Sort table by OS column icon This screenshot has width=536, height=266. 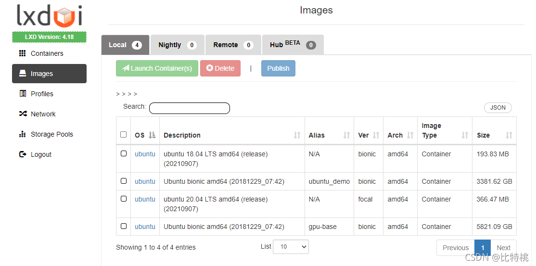click(152, 135)
